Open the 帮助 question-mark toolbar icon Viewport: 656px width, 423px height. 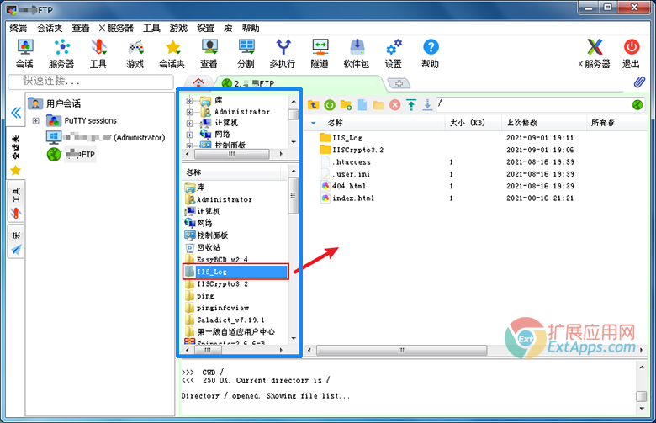(431, 54)
